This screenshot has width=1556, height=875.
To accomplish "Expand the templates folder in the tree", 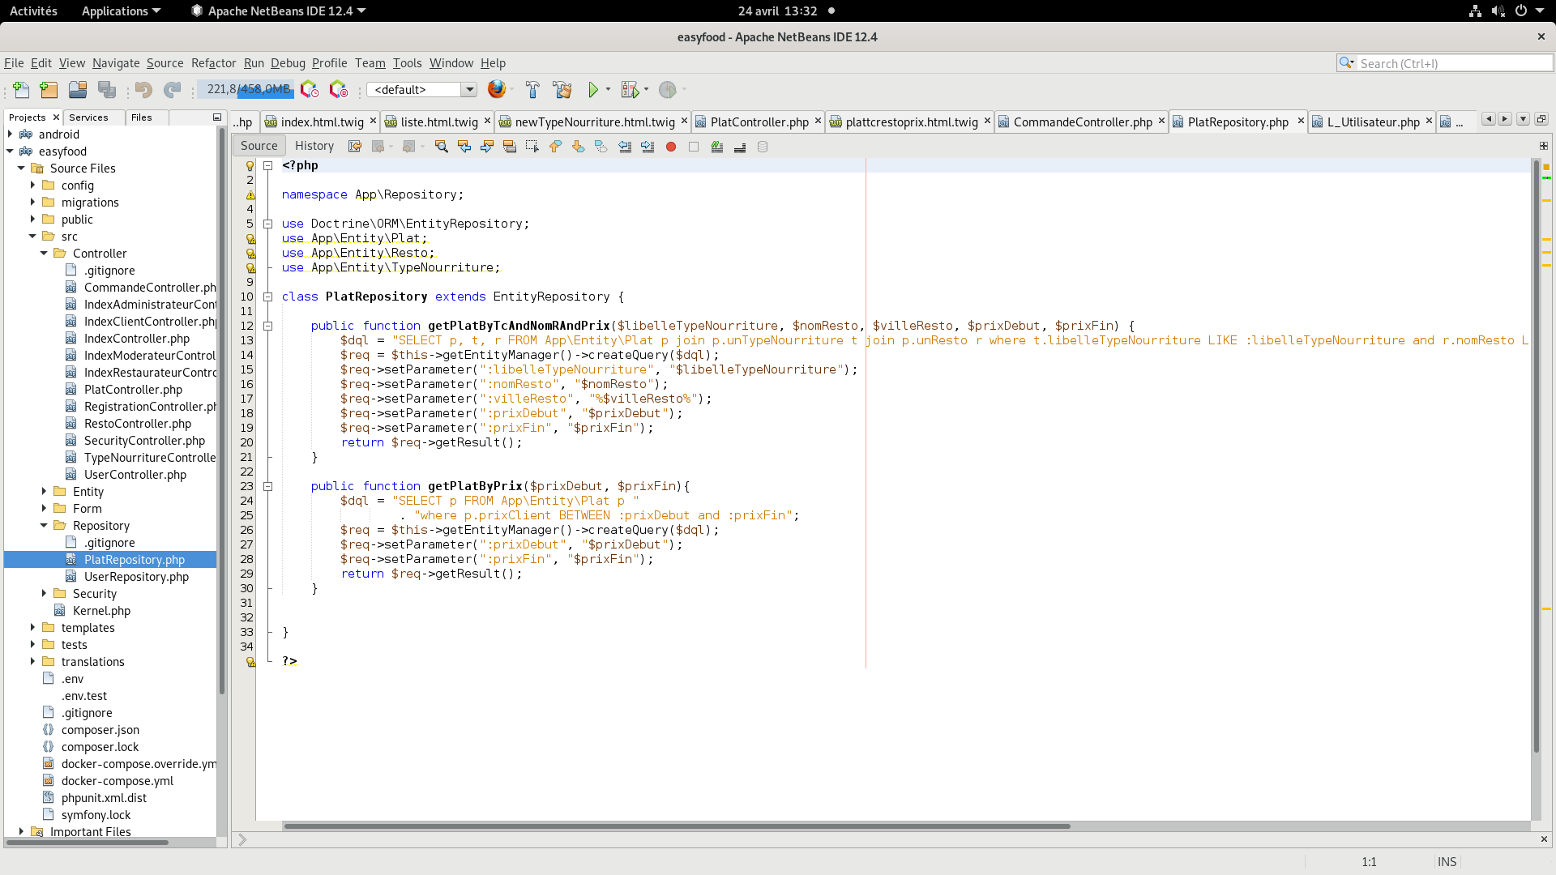I will 32,628.
